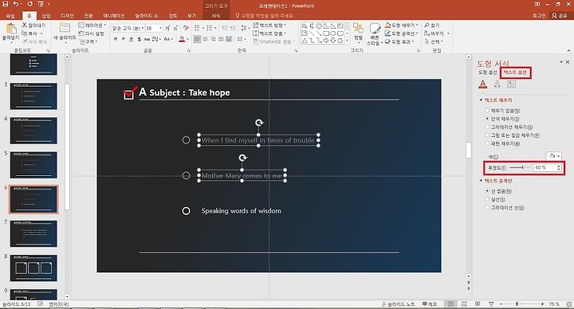Open the Section (구역) dropdown

tap(88, 41)
